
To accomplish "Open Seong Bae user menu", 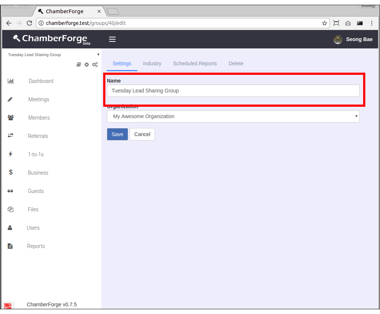I will (x=353, y=39).
